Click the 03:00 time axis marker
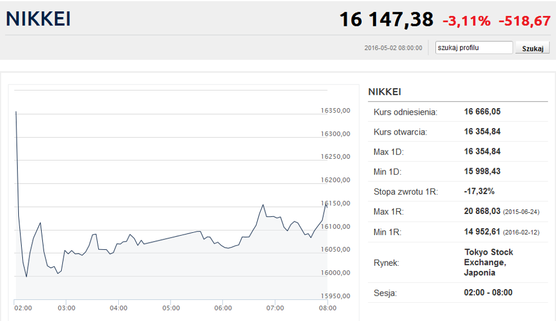The width and height of the screenshot is (556, 321). pos(66,308)
